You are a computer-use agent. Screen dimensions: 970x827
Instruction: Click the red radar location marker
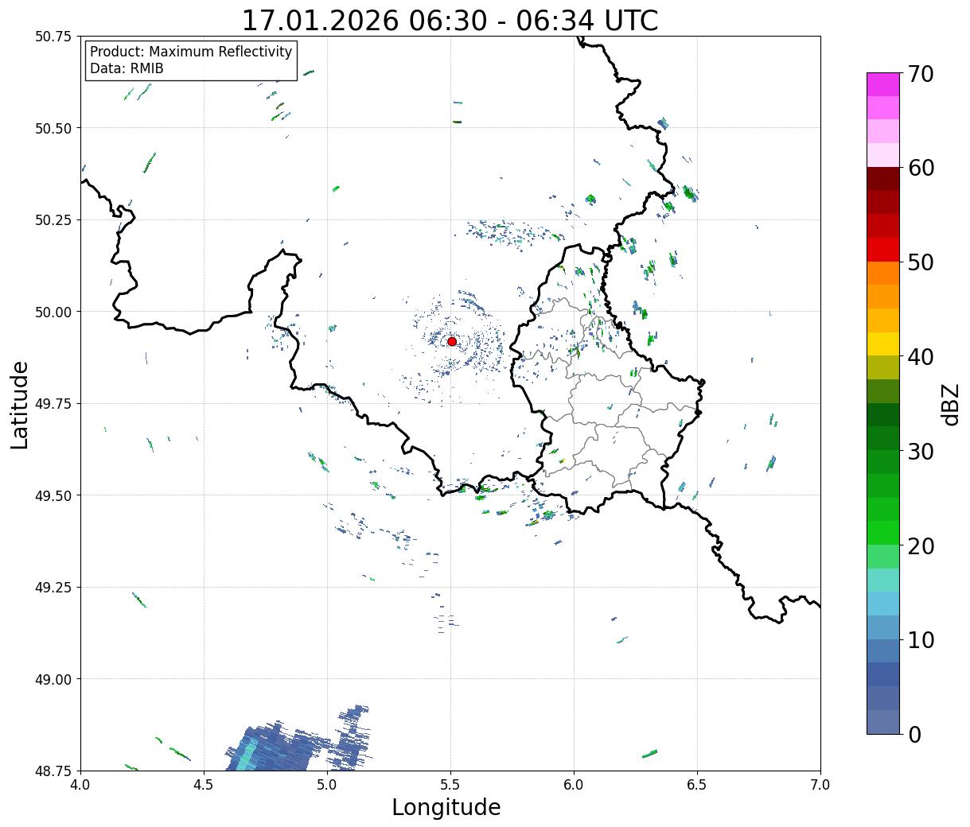(x=452, y=341)
